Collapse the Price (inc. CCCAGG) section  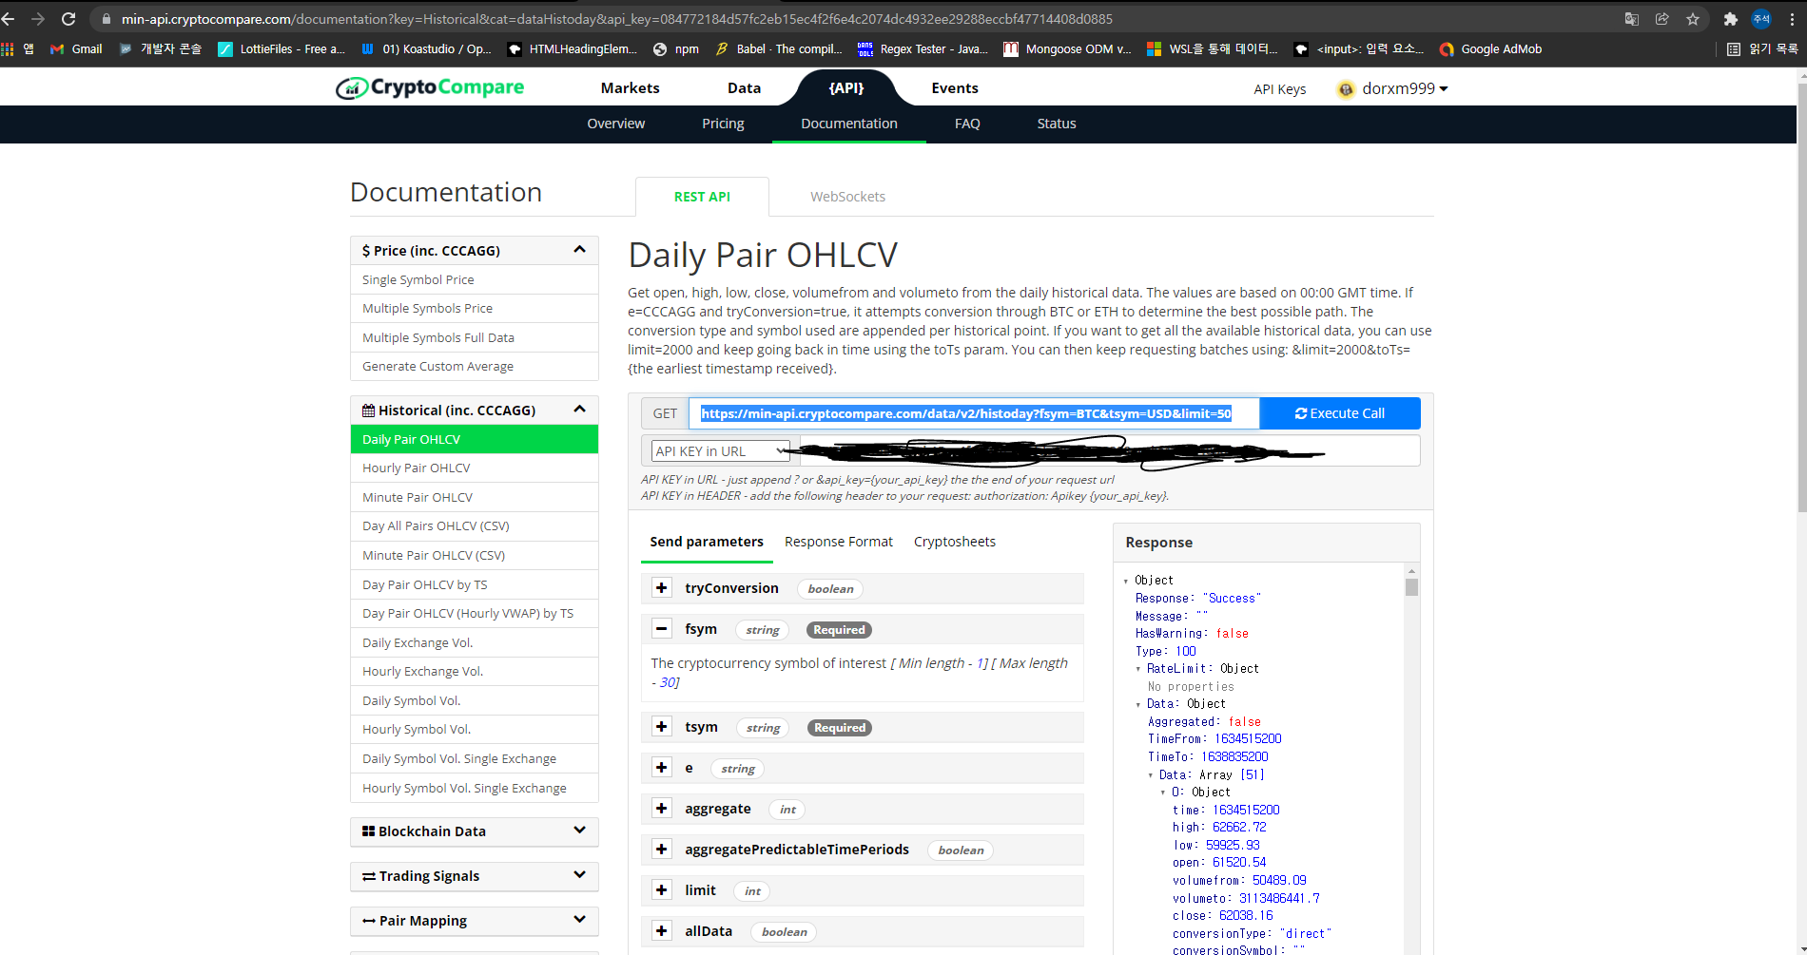pos(579,250)
